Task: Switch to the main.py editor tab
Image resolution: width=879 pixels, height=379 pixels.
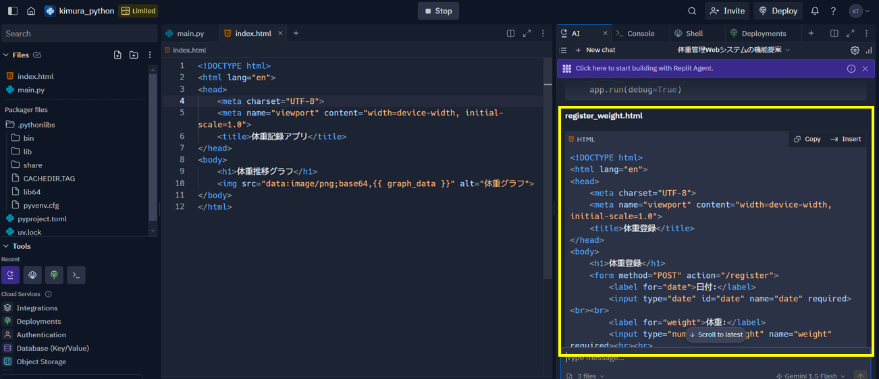Action: (190, 34)
